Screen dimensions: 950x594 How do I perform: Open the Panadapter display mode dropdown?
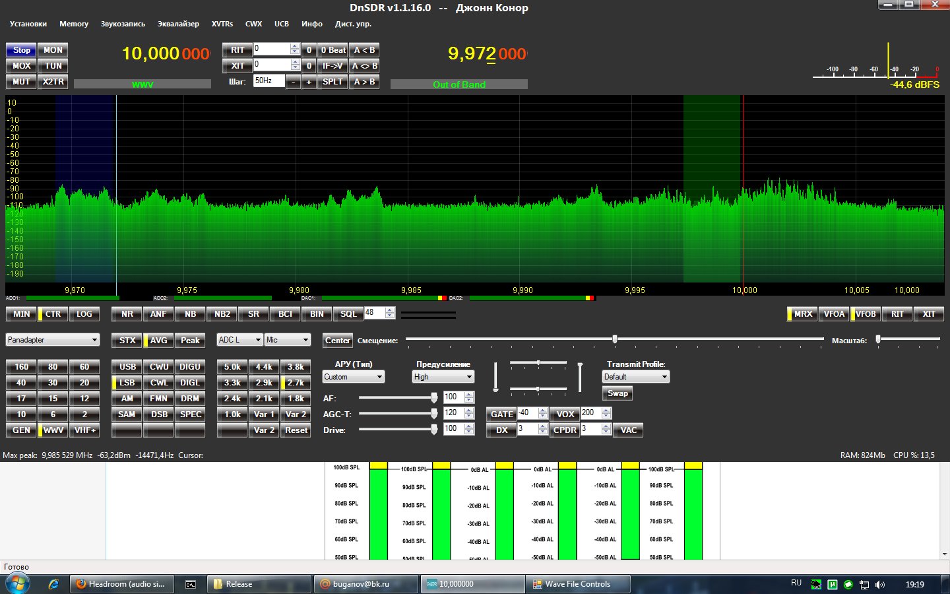(x=53, y=340)
